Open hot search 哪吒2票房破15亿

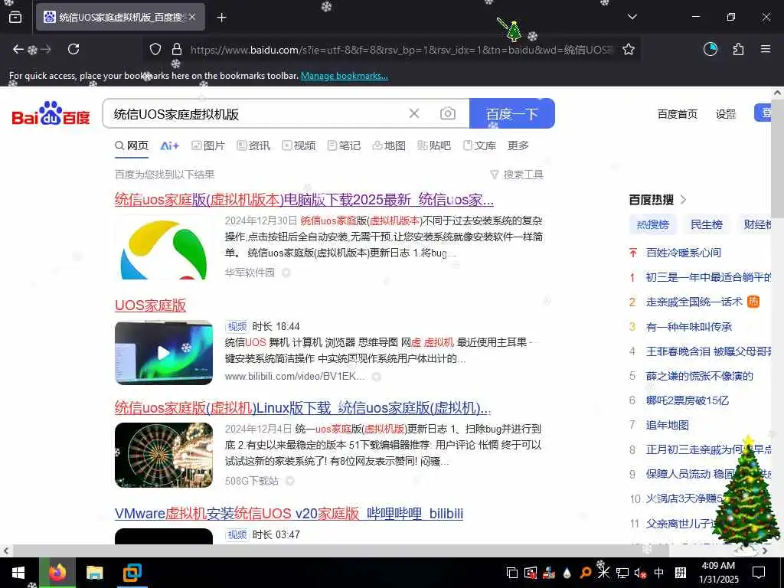coord(687,400)
